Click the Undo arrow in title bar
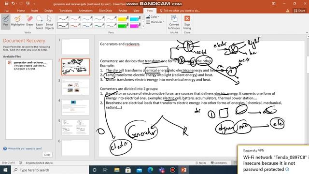Screen dimensions: 309x174 coord(13,3)
